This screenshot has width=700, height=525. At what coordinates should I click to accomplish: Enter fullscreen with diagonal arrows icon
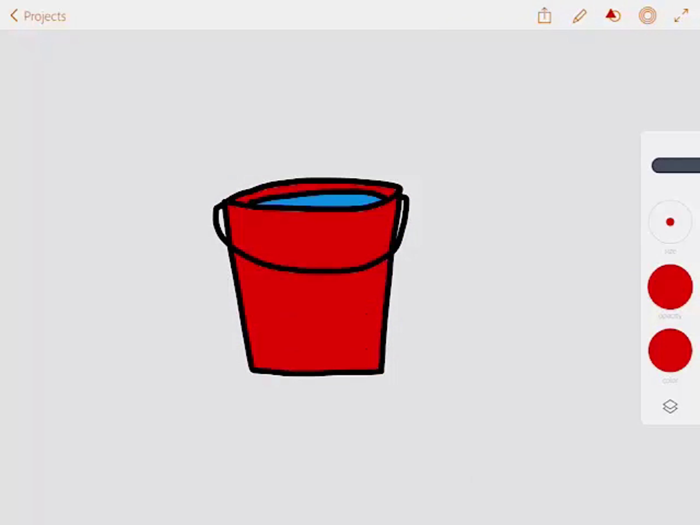click(x=681, y=15)
